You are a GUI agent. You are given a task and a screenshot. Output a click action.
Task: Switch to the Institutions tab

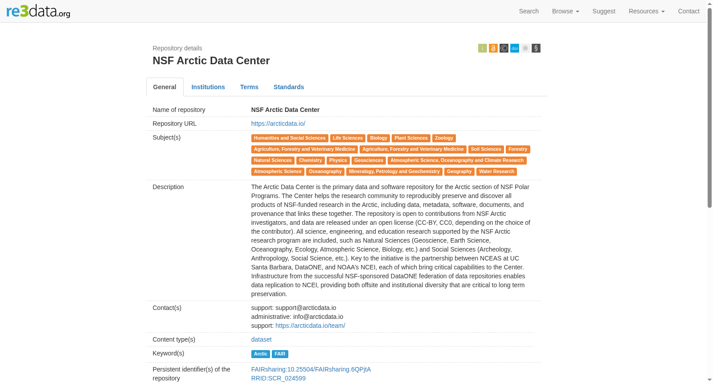tap(208, 87)
